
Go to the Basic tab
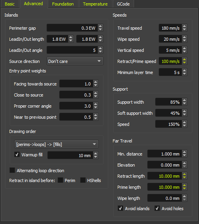10,4
